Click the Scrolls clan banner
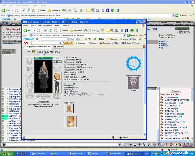 134,82
